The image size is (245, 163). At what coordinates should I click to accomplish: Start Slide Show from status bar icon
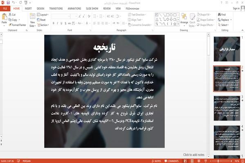tap(206, 161)
